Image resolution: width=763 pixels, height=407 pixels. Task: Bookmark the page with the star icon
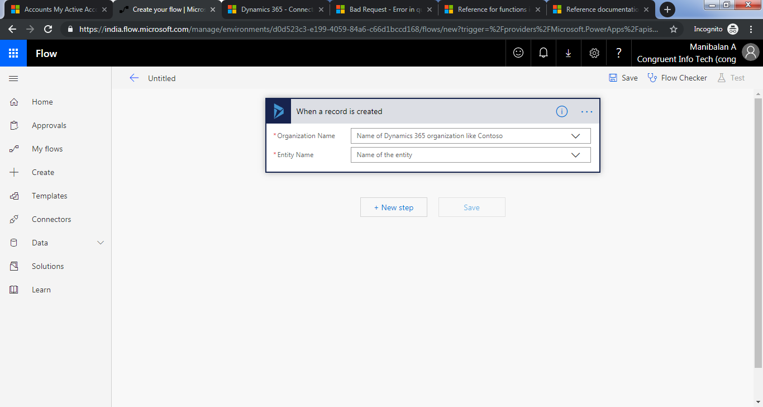coord(674,29)
